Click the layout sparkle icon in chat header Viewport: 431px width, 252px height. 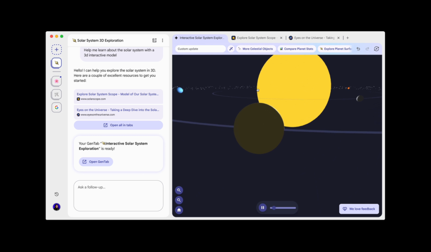(x=154, y=40)
